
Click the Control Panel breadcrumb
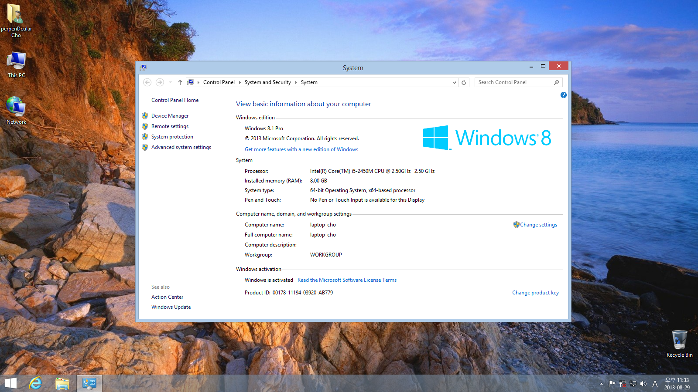point(219,82)
